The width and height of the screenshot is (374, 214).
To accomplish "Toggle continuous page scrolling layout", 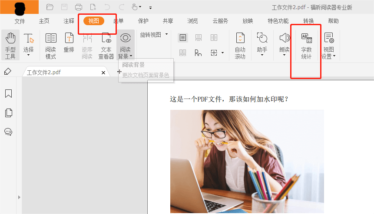I will pyautogui.click(x=199, y=38).
